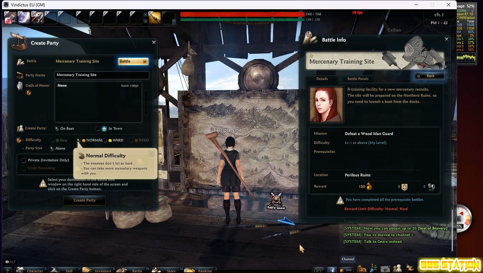483x273 pixels.
Task: Click the Difficulty question mark help icon
Action: point(19,140)
